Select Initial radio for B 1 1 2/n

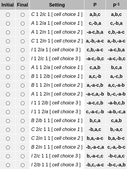tap(8, 85)
